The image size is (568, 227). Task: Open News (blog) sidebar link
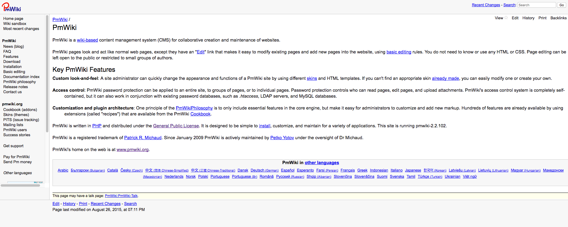(13, 47)
